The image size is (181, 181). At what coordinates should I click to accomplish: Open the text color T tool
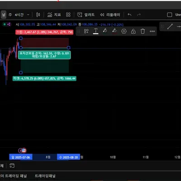pyautogui.click(x=95, y=31)
